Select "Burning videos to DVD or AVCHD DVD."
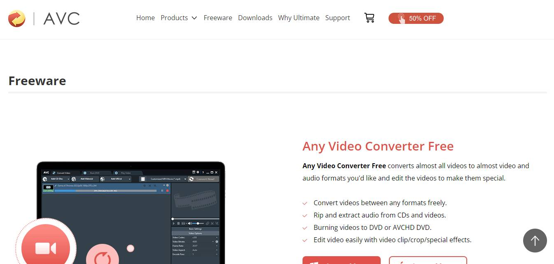Image resolution: width=554 pixels, height=264 pixels. pyautogui.click(x=372, y=227)
